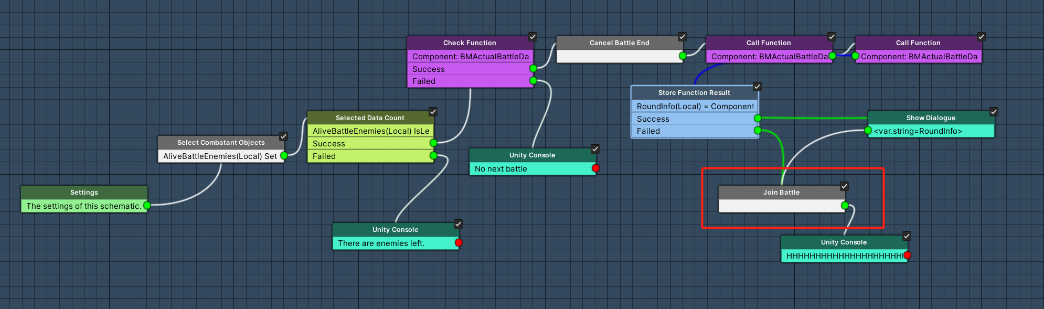Click 'There are enemies left.' text

[381, 243]
